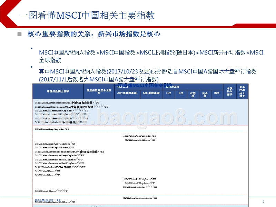
Task: Click the row 'MSCIChinaAOnshoreIndex'
Action: pyautogui.click(x=67, y=102)
